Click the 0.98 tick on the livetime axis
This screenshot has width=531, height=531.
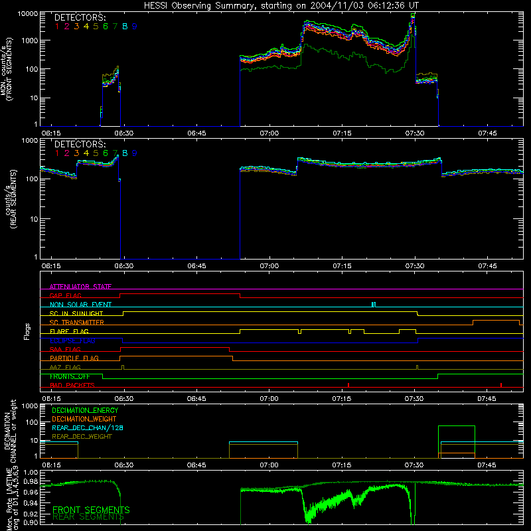31,482
